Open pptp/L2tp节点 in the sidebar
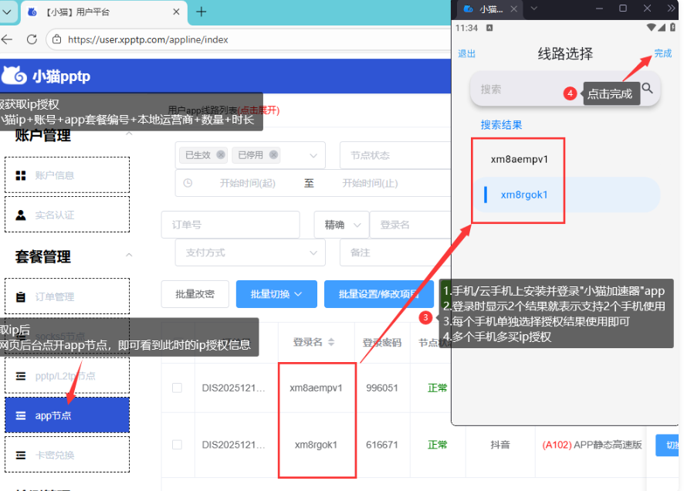The image size is (684, 491). point(67,376)
